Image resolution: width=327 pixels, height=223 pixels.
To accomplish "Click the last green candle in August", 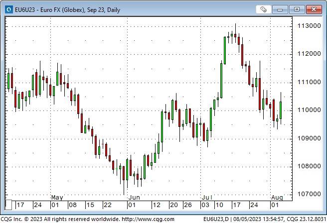I will click(x=281, y=110).
